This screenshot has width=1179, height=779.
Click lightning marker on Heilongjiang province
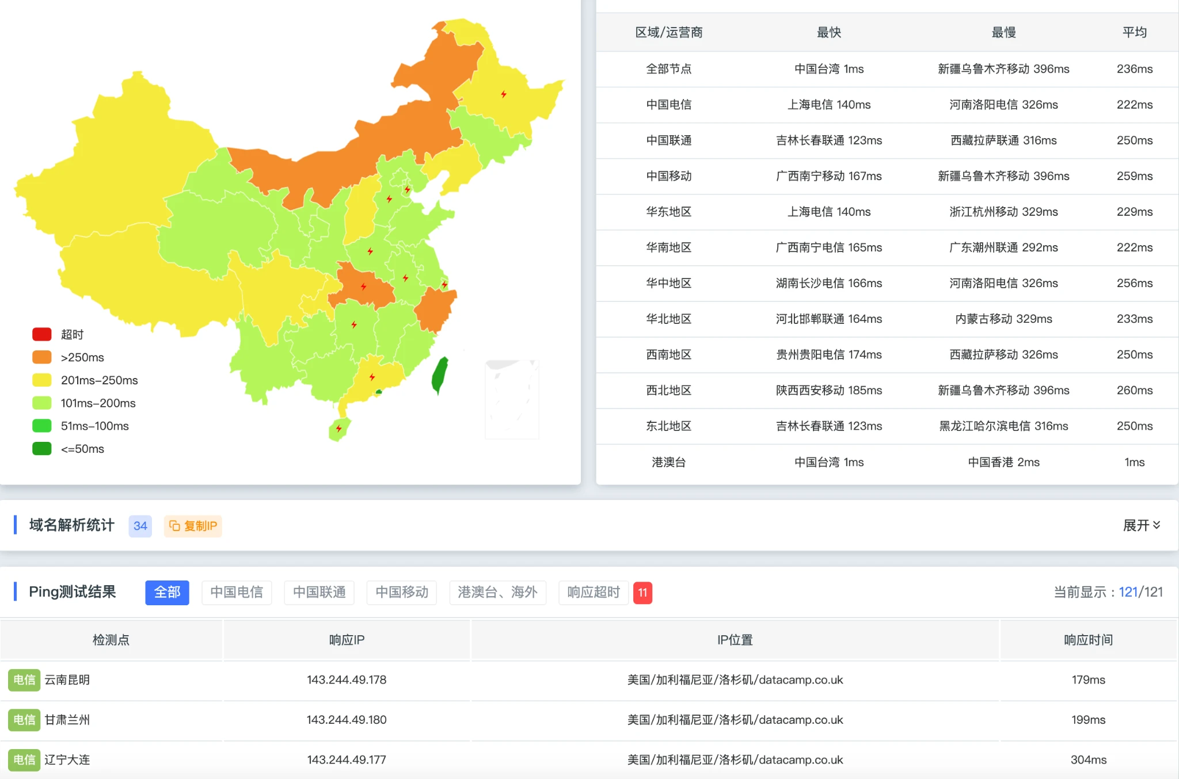pos(504,94)
